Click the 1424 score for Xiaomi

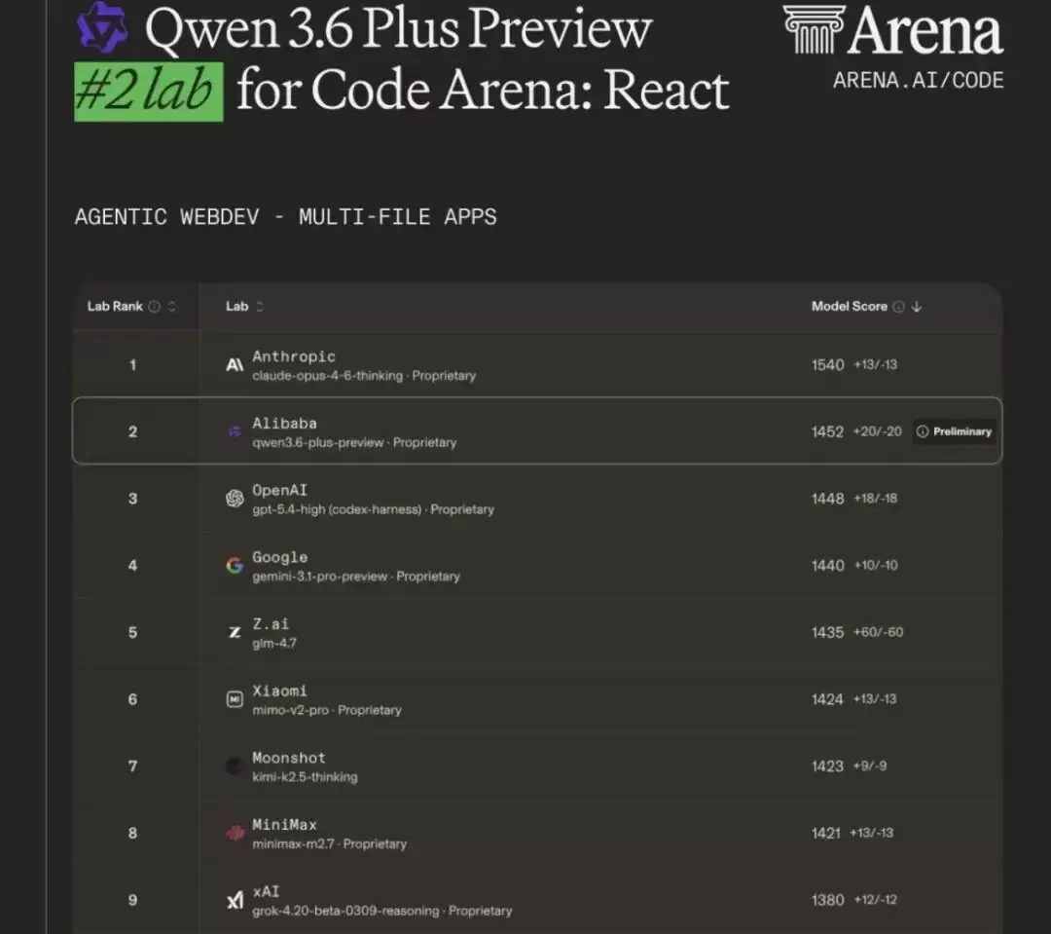click(x=827, y=699)
